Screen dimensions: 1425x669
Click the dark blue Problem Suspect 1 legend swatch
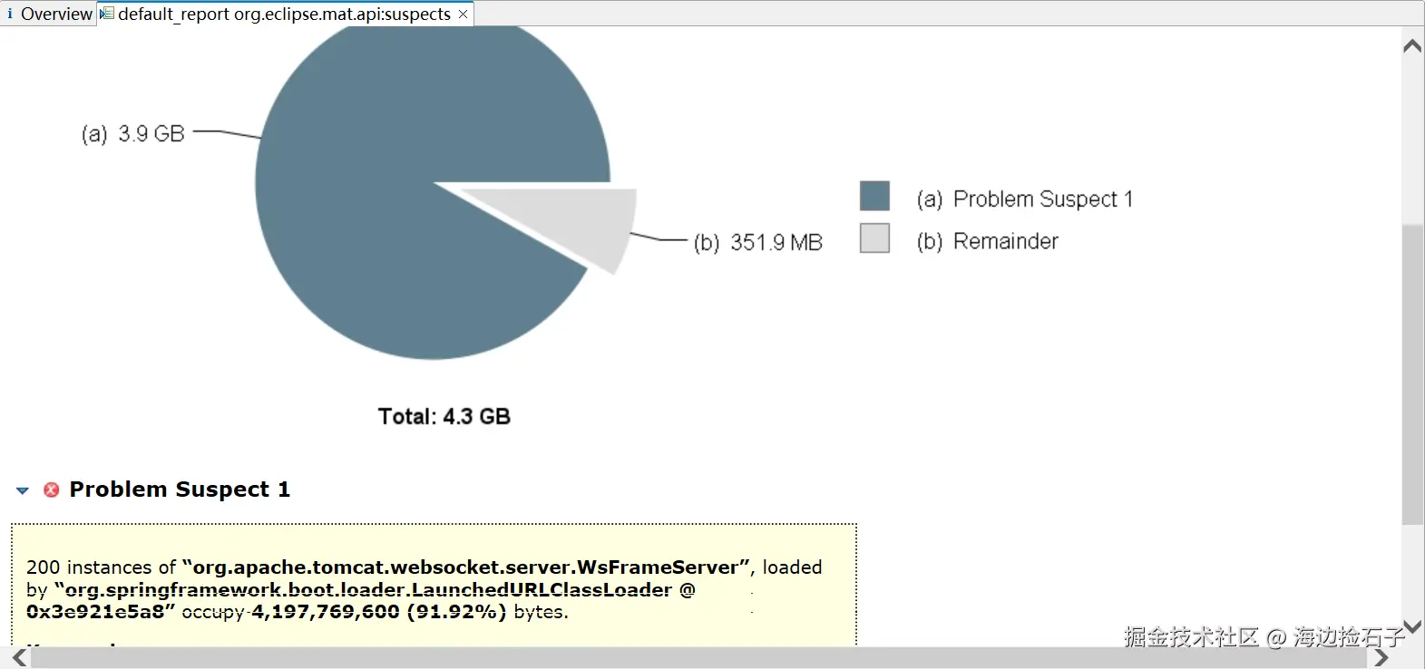(x=874, y=196)
